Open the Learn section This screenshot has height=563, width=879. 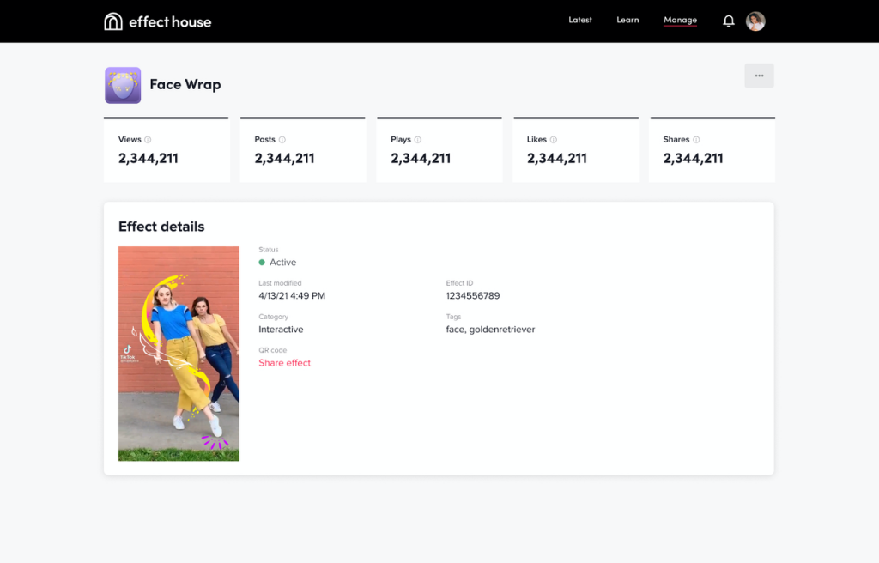[x=627, y=21]
